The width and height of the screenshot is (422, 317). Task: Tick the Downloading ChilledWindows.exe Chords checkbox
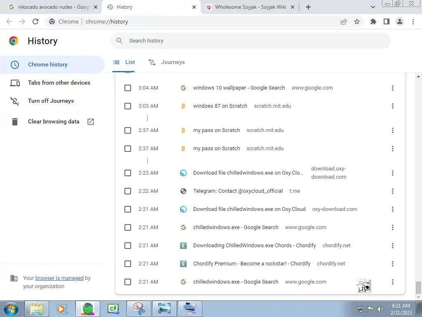pos(128,246)
